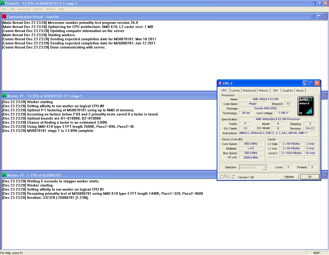Click the 'Done communicating with server' log line
329x255 pixels.
54,47
